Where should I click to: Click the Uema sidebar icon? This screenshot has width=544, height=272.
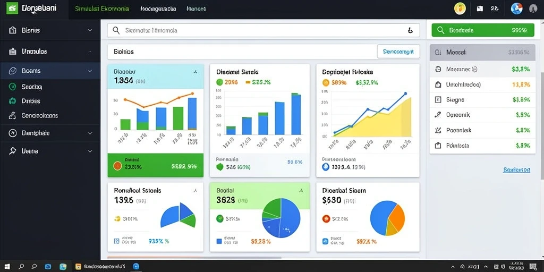point(13,151)
